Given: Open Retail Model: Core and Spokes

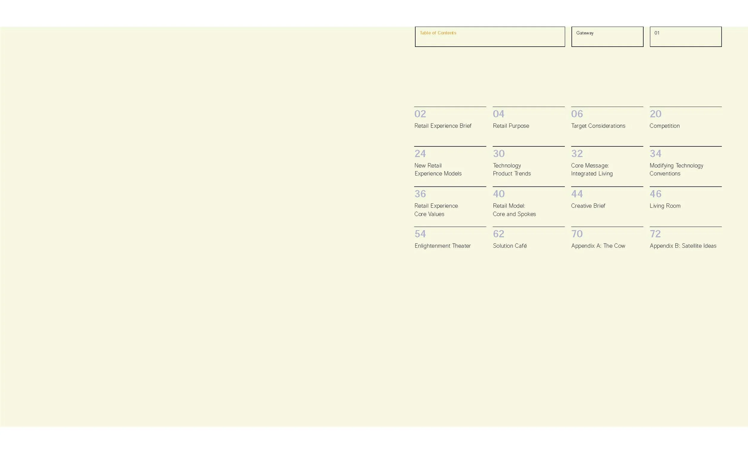Looking at the screenshot, I should 514,210.
